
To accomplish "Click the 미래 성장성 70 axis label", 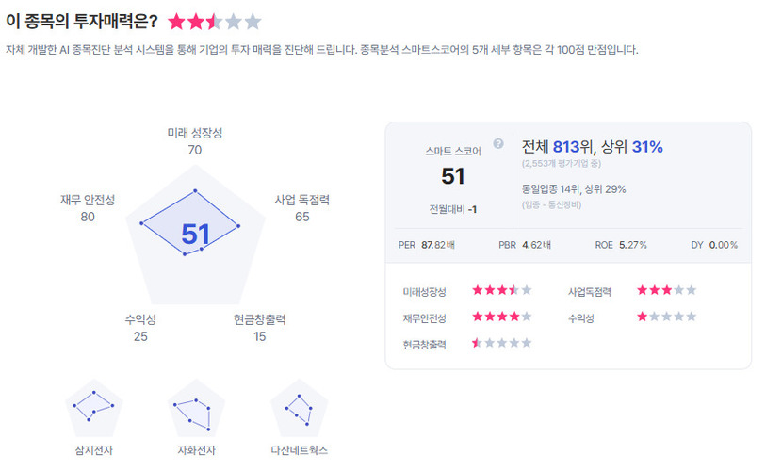I will click(x=195, y=141).
